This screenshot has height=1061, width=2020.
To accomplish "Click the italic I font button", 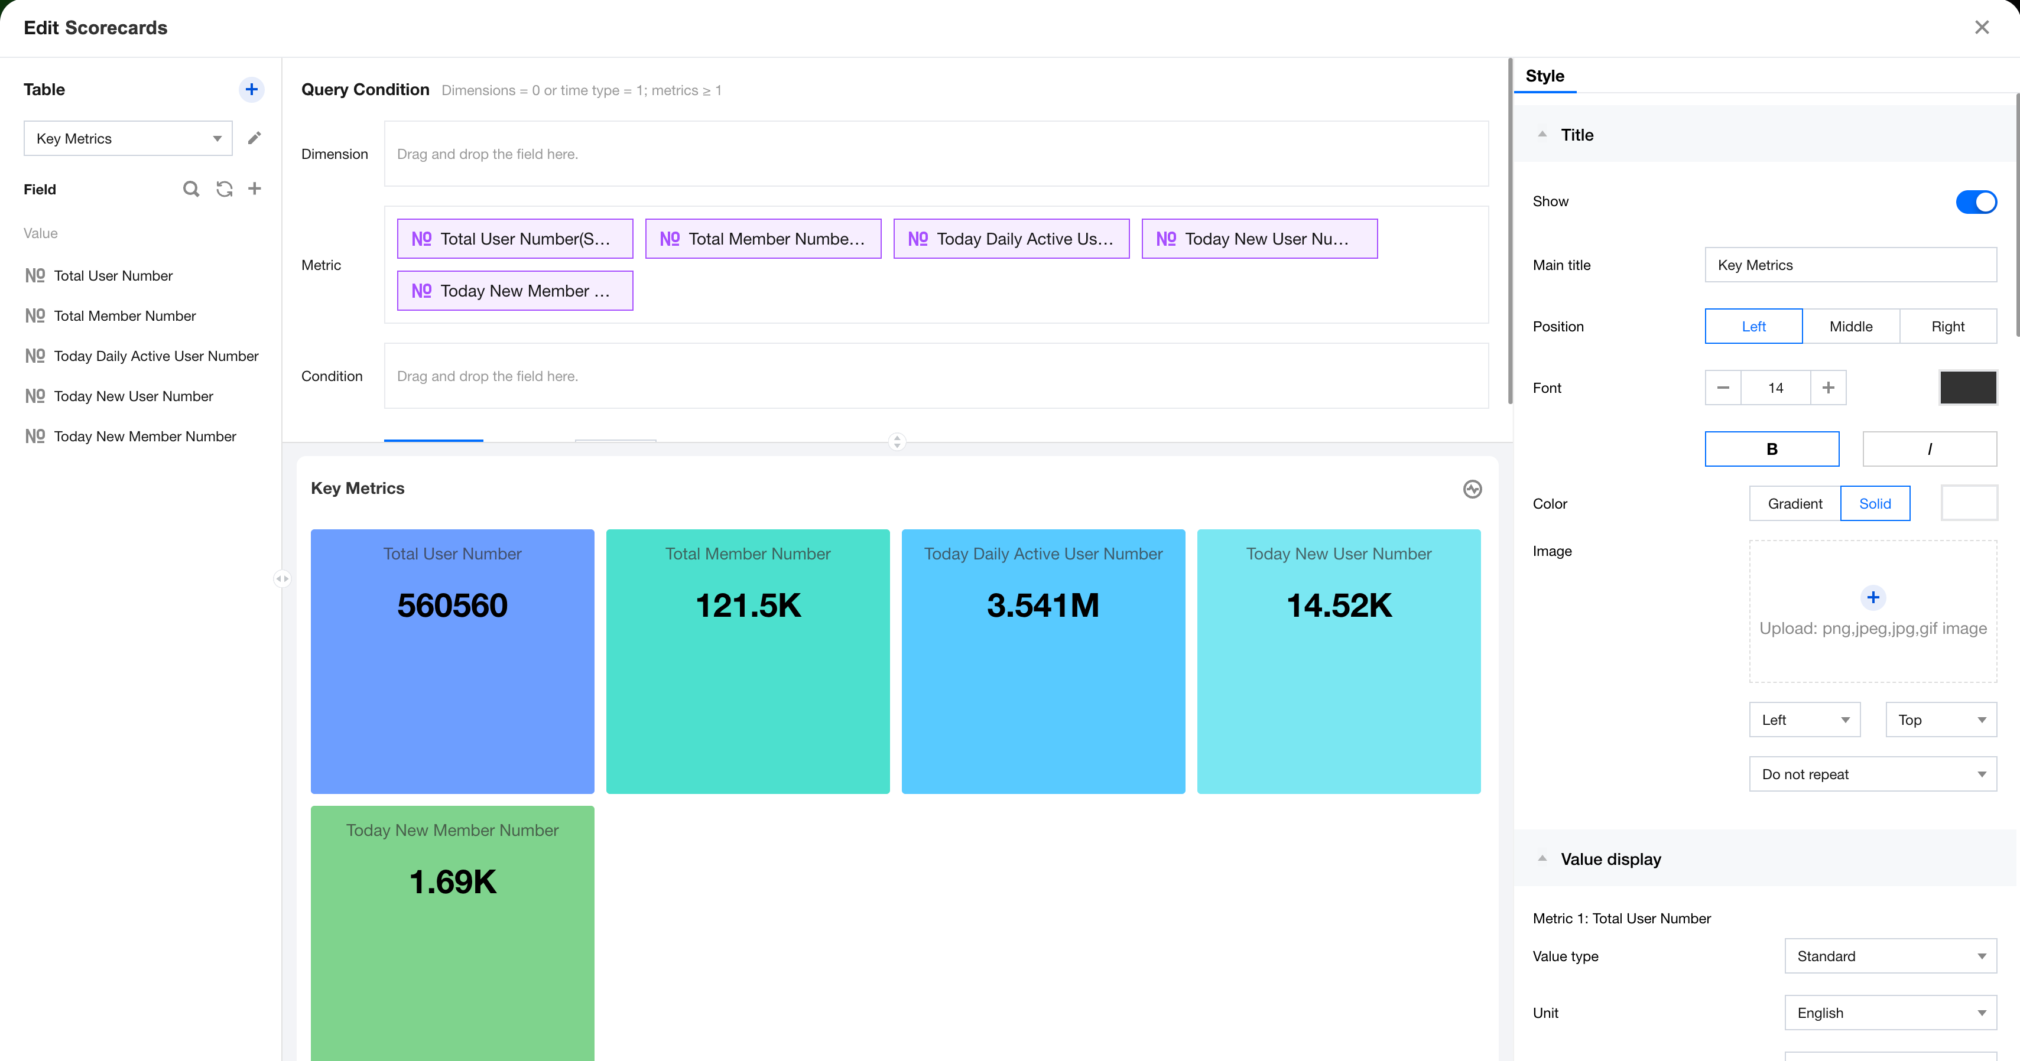I will click(1929, 449).
